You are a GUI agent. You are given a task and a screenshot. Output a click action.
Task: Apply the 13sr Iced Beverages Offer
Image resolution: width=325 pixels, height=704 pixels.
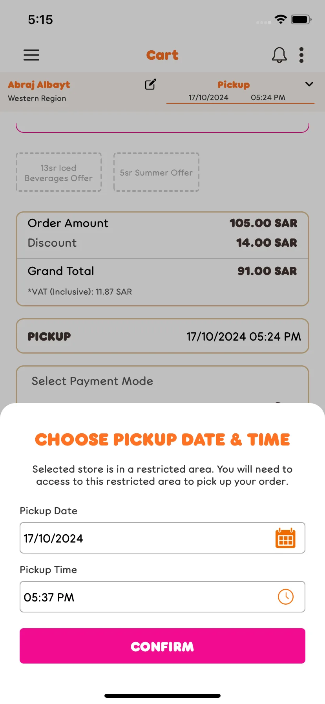58,172
